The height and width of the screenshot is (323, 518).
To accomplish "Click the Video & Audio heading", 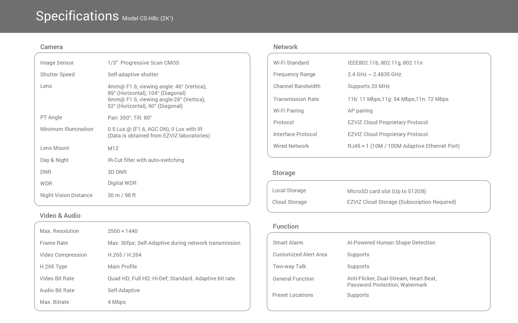I will (60, 216).
